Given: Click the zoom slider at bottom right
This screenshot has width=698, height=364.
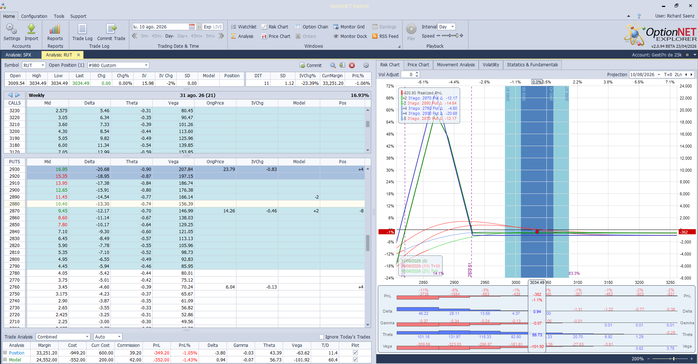Looking at the screenshot, I should [x=670, y=359].
